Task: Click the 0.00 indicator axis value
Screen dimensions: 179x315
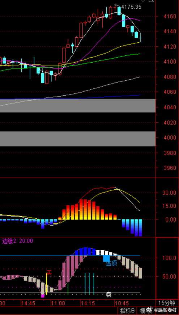Action: [x=170, y=219]
